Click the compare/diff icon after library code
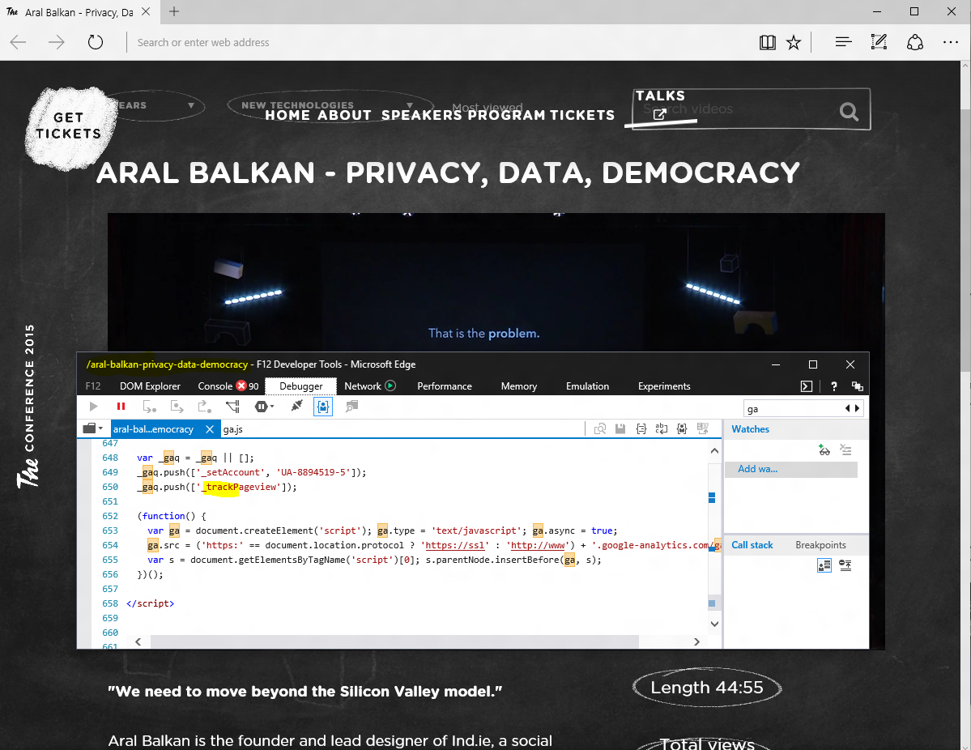Viewport: 971px width, 750px height. 702,428
